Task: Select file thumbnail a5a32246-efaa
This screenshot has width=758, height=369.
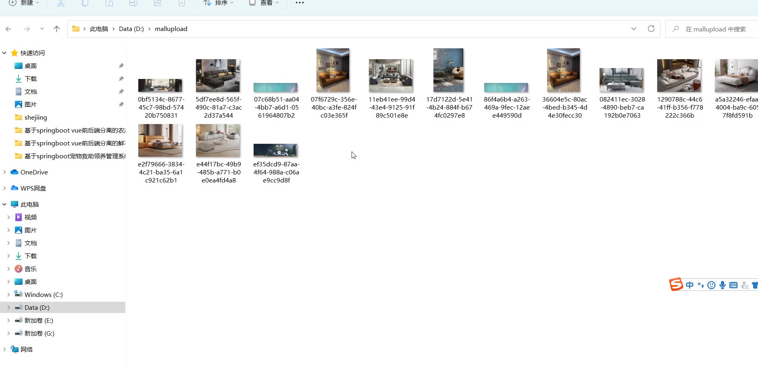Action: 736,76
